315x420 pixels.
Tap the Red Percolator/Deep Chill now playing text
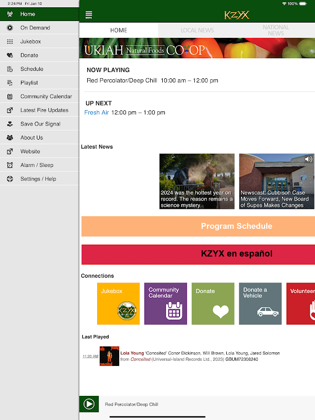click(122, 80)
